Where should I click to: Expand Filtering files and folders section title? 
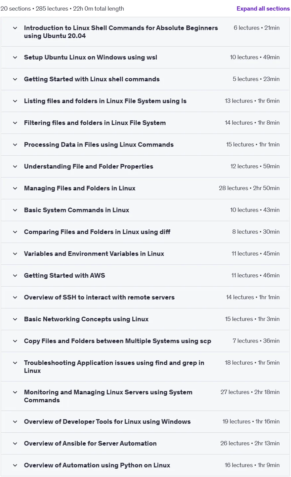(95, 123)
